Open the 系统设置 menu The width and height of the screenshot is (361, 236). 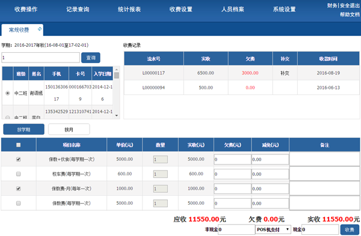click(284, 10)
